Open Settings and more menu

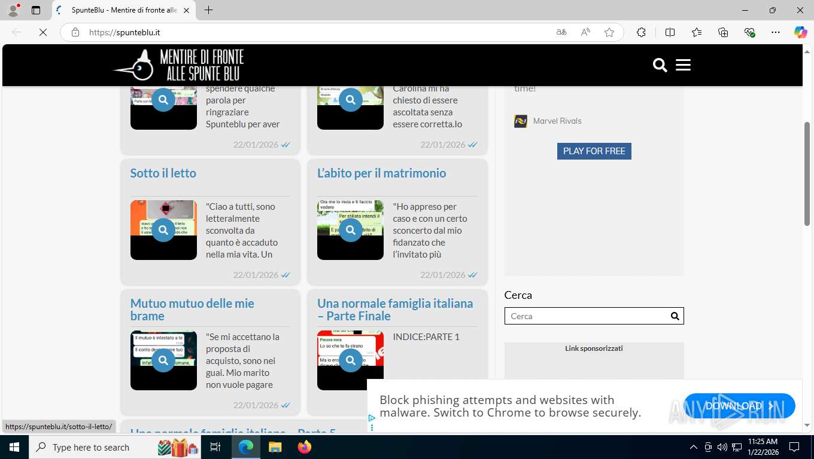click(776, 32)
